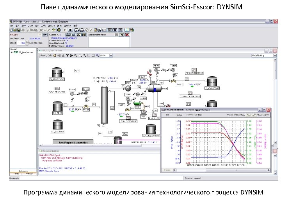Open the Edit menu
Viewport: 281px width, 210px height.
click(18, 26)
